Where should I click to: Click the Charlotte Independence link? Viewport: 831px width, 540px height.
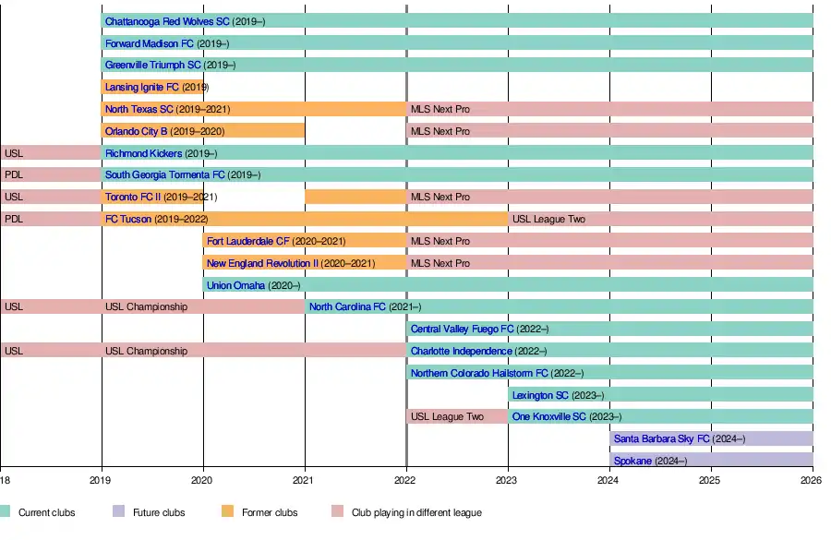pyautogui.click(x=461, y=352)
